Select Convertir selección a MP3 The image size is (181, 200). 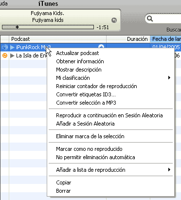(x=110, y=103)
